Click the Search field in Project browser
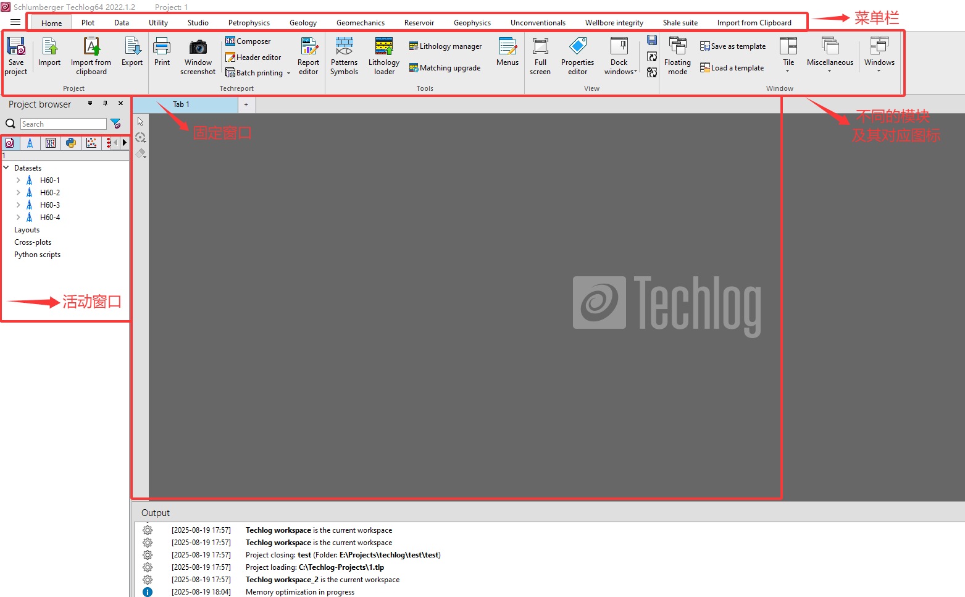This screenshot has height=597, width=965. pyautogui.click(x=64, y=124)
